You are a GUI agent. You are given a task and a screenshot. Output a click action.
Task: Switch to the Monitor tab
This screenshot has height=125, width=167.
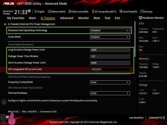click(83, 18)
